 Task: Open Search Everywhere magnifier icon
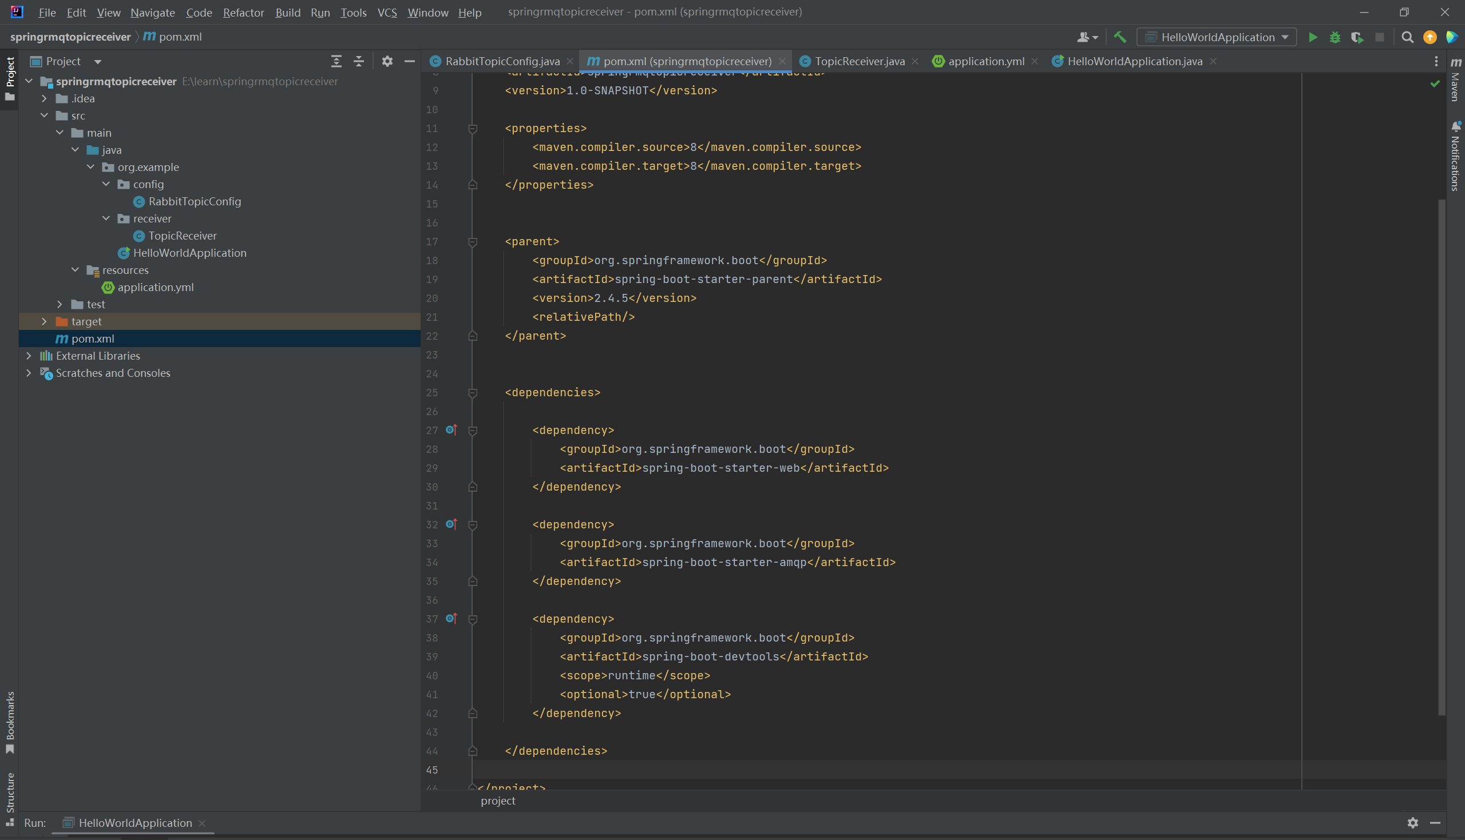pyautogui.click(x=1407, y=38)
